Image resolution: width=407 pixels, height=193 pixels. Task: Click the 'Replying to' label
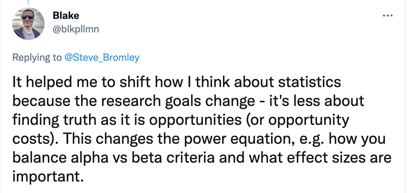pyautogui.click(x=37, y=58)
